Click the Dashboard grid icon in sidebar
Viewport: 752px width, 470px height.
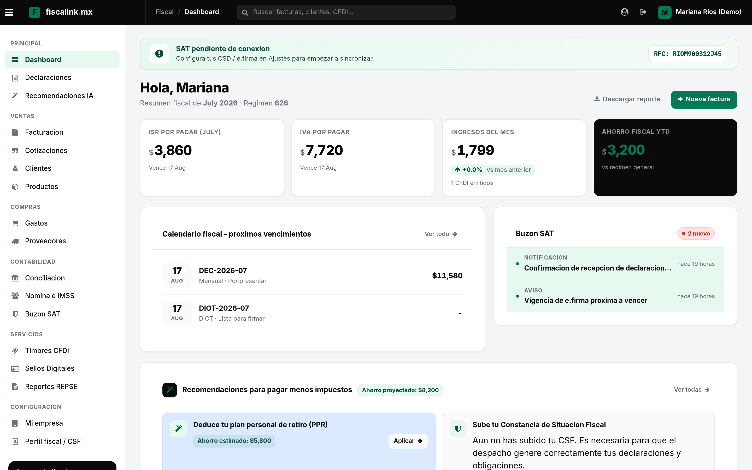pos(15,60)
